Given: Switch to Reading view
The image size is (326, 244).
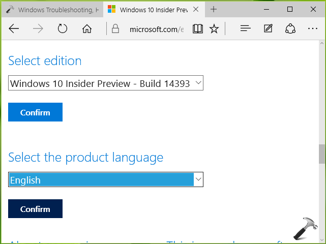Looking at the screenshot, I should [197, 28].
